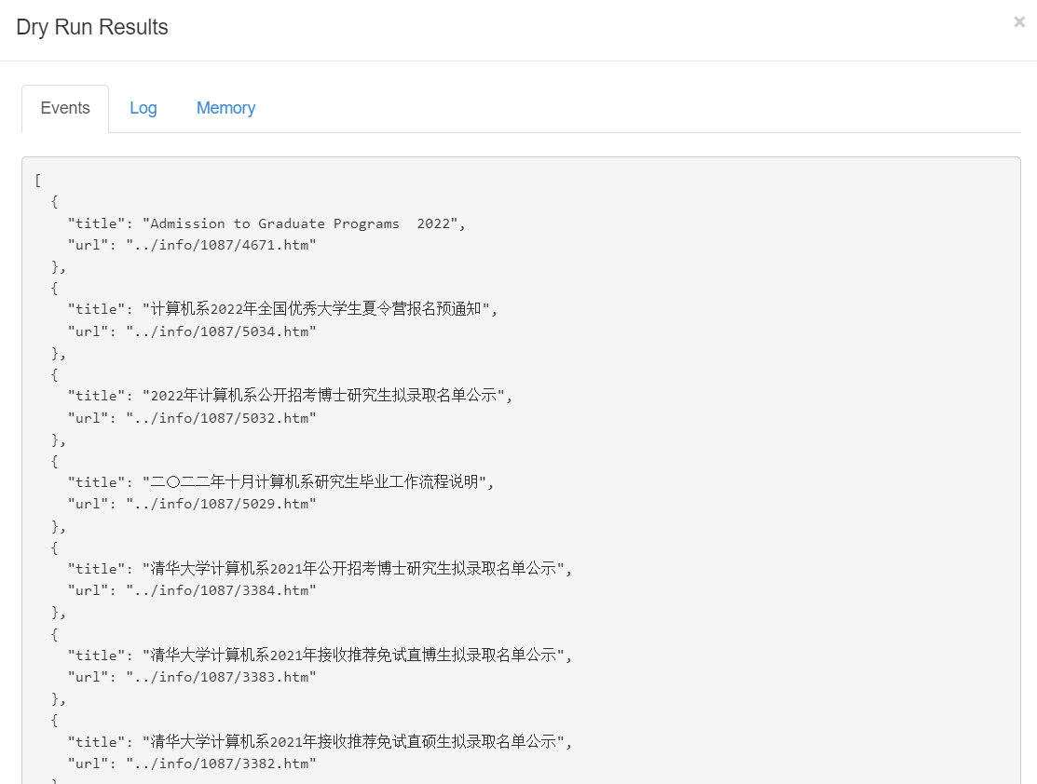Click the Dry Run Results heading

click(92, 27)
